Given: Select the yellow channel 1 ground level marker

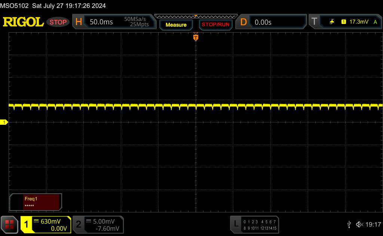Looking at the screenshot, I should click(4, 122).
